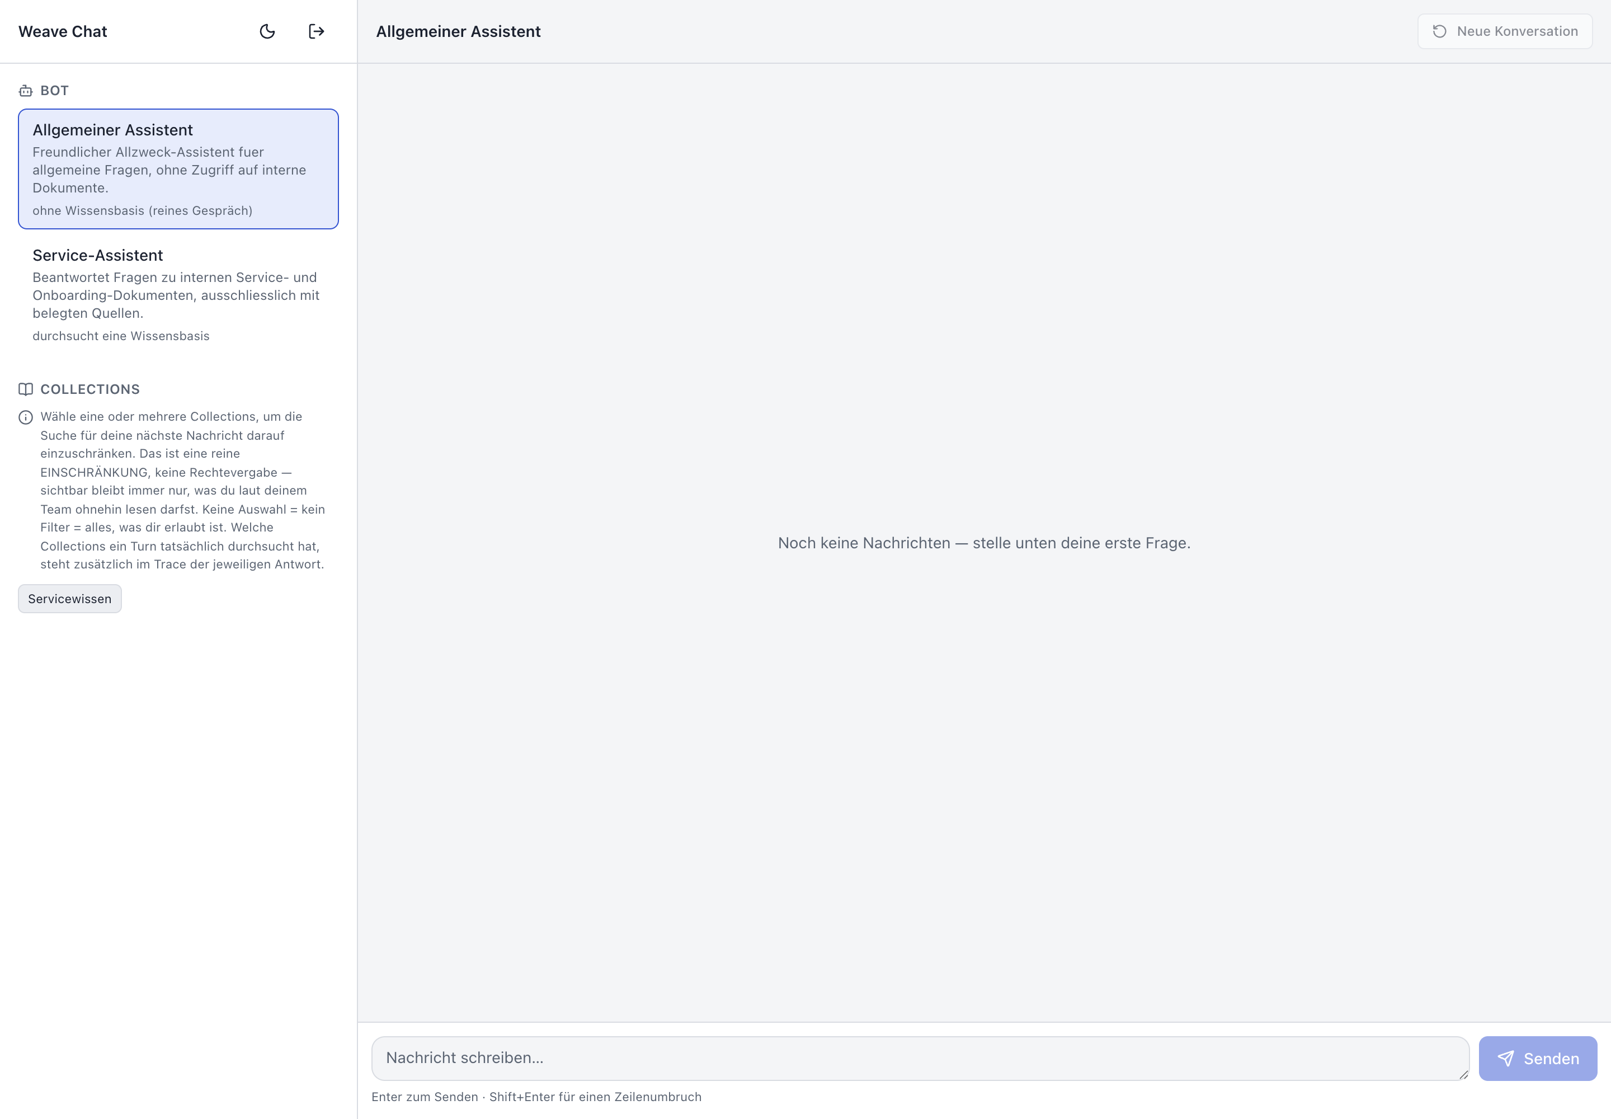
Task: Click the 'Beantwortet Fragen zu internen Service' description
Action: (x=176, y=295)
